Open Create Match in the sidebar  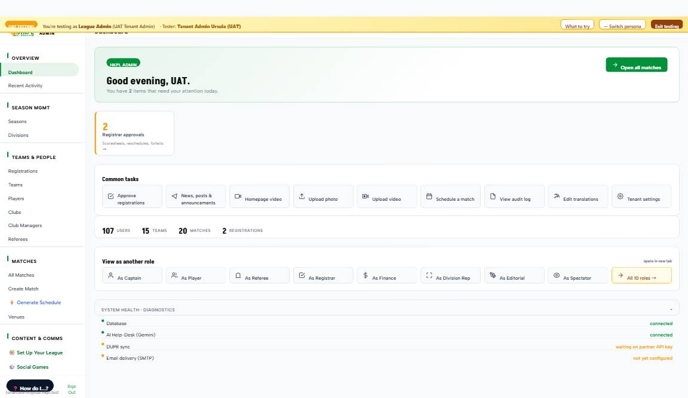tap(23, 289)
